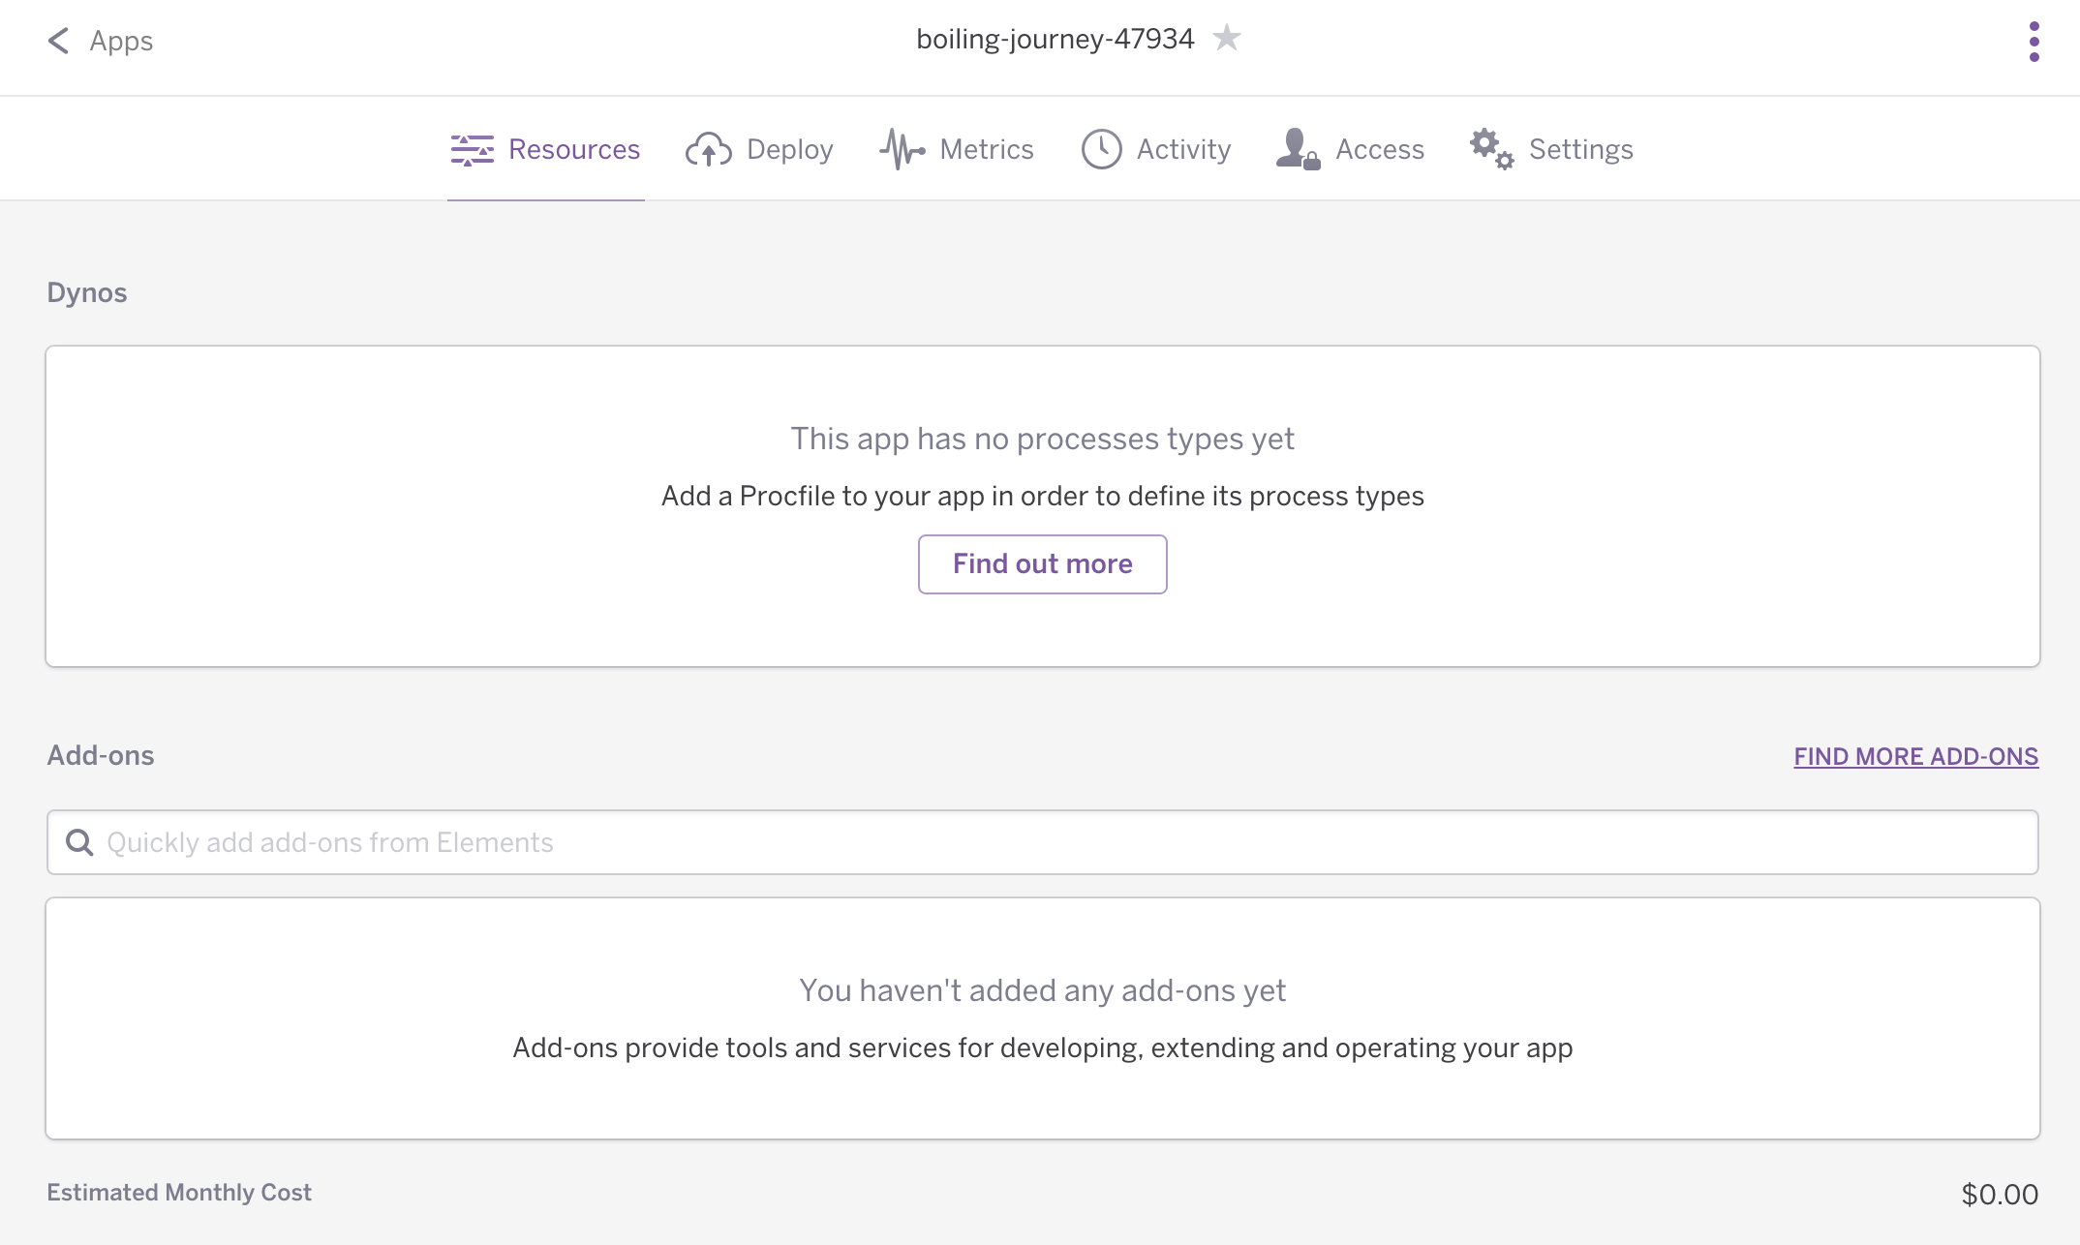Open the Settings tab label
Screen dimensions: 2080x1245
[x=1580, y=150]
